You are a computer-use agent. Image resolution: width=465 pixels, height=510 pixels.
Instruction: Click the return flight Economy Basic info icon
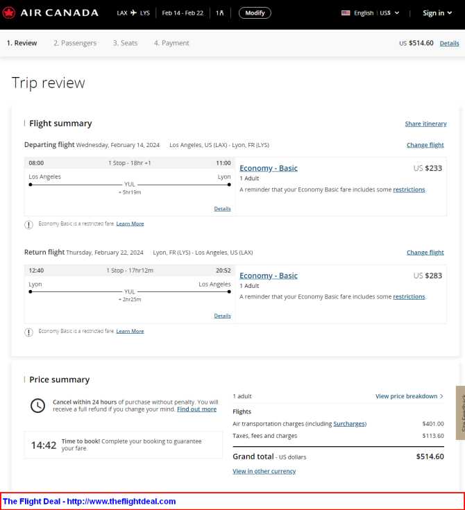pos(28,332)
